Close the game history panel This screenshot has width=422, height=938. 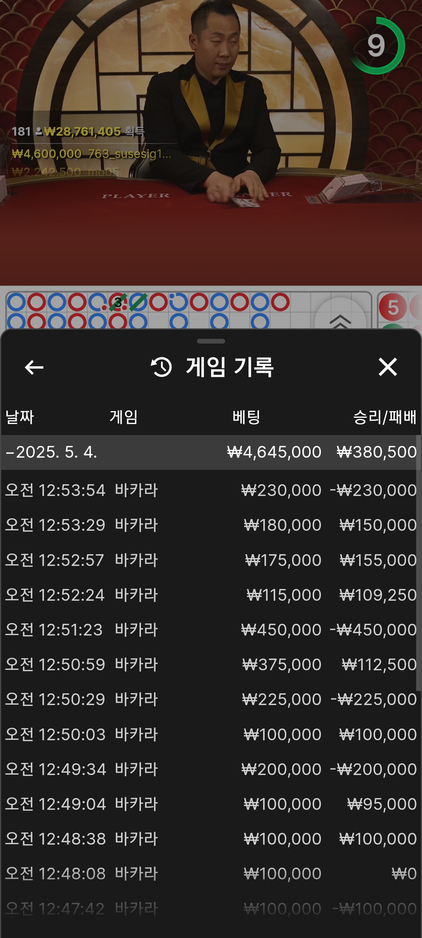point(388,367)
